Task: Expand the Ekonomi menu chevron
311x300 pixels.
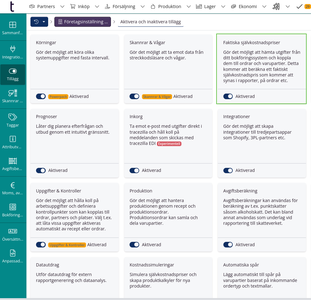Action: pyautogui.click(x=264, y=7)
